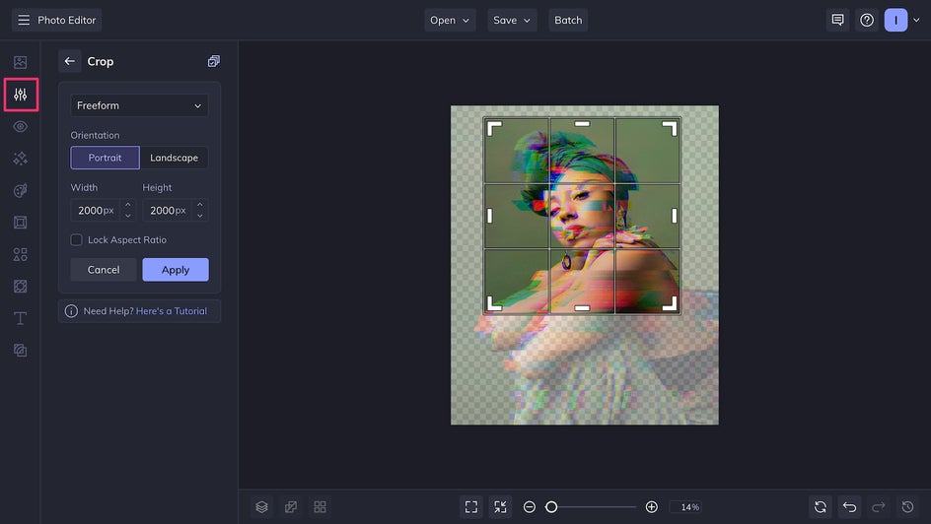Click the Height value field

[168, 211]
